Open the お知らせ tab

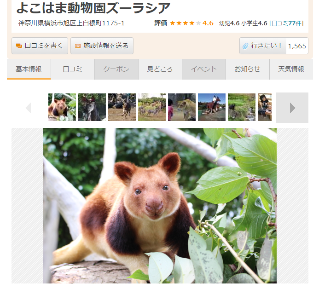(x=248, y=69)
